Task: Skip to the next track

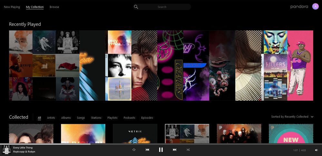Action: [174, 150]
